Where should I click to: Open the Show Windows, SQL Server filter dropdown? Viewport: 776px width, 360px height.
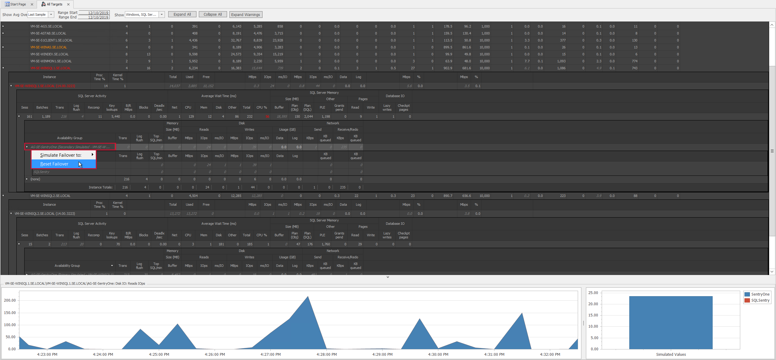pyautogui.click(x=162, y=14)
